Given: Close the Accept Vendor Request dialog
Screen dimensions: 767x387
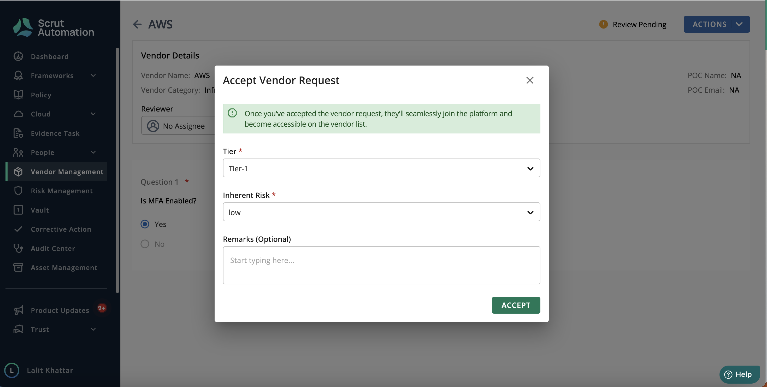Looking at the screenshot, I should pos(530,80).
